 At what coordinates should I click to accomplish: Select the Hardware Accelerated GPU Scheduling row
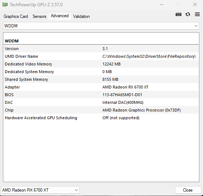click(101, 118)
